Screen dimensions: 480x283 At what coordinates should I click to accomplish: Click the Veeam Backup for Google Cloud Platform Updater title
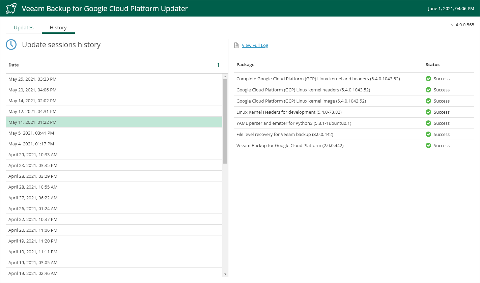pyautogui.click(x=105, y=8)
